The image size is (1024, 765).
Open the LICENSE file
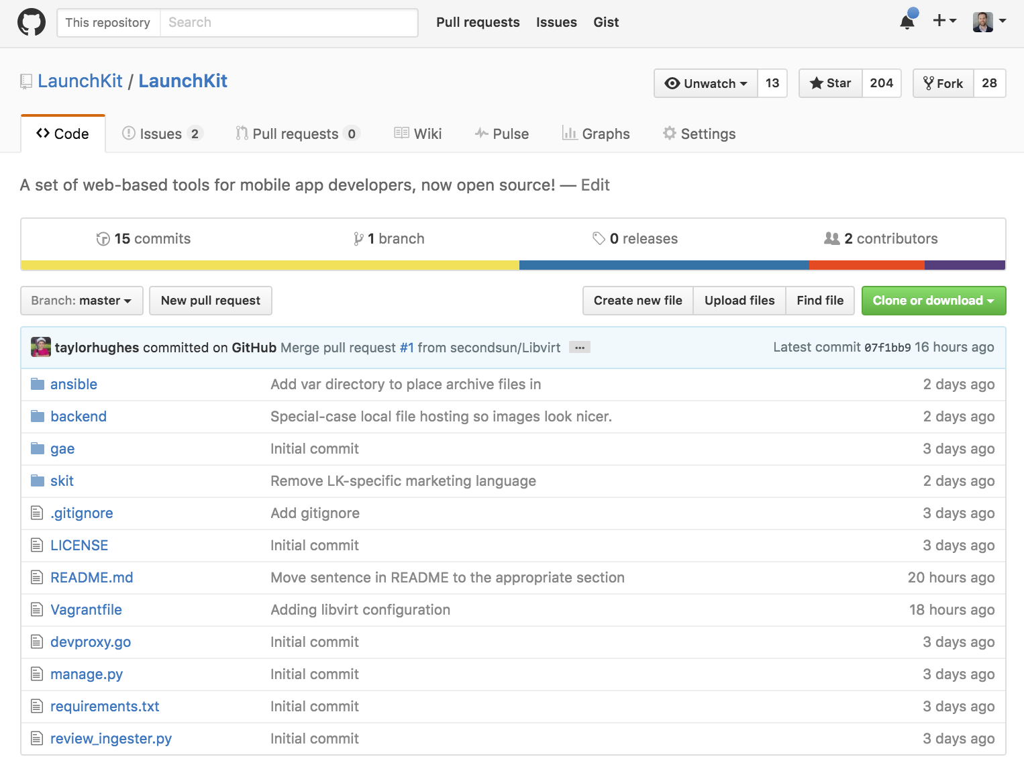tap(79, 546)
